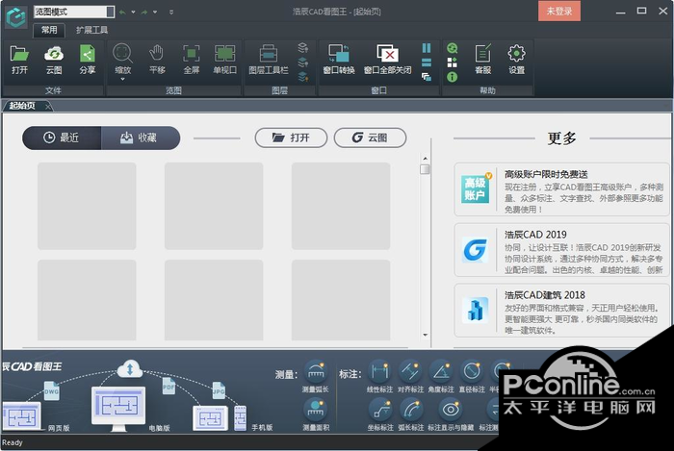Click the 测量弧长 arc length measure icon
The image size is (674, 451).
tap(316, 371)
